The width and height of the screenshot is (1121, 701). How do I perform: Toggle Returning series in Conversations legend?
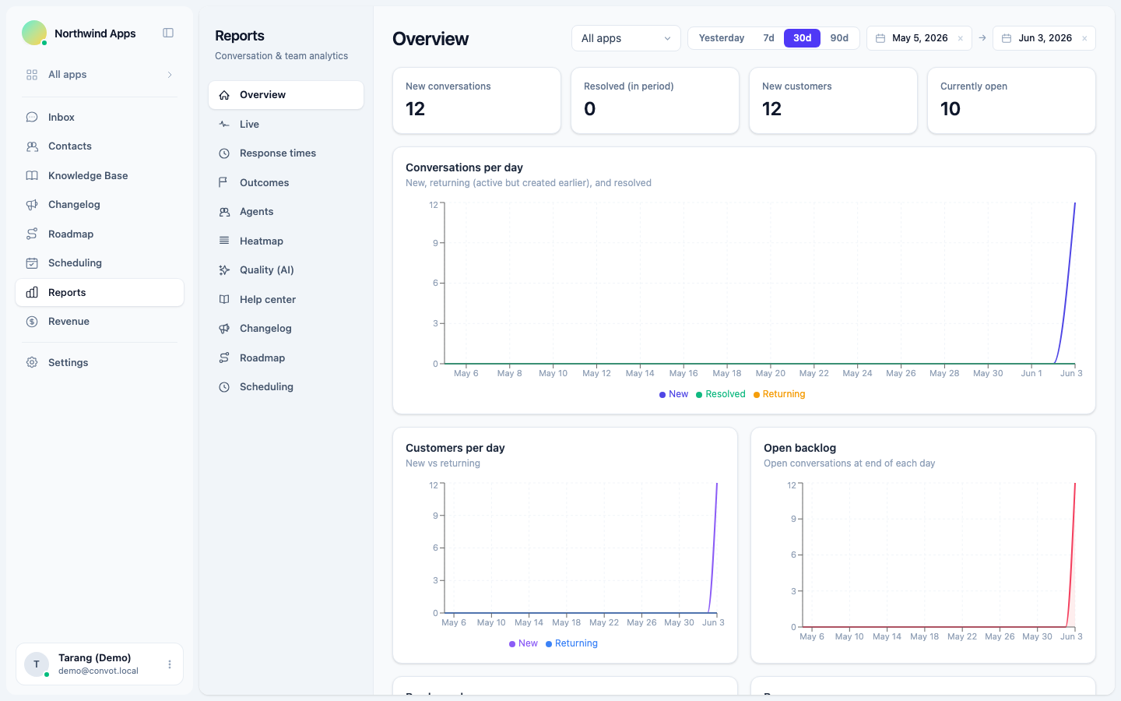(x=779, y=394)
